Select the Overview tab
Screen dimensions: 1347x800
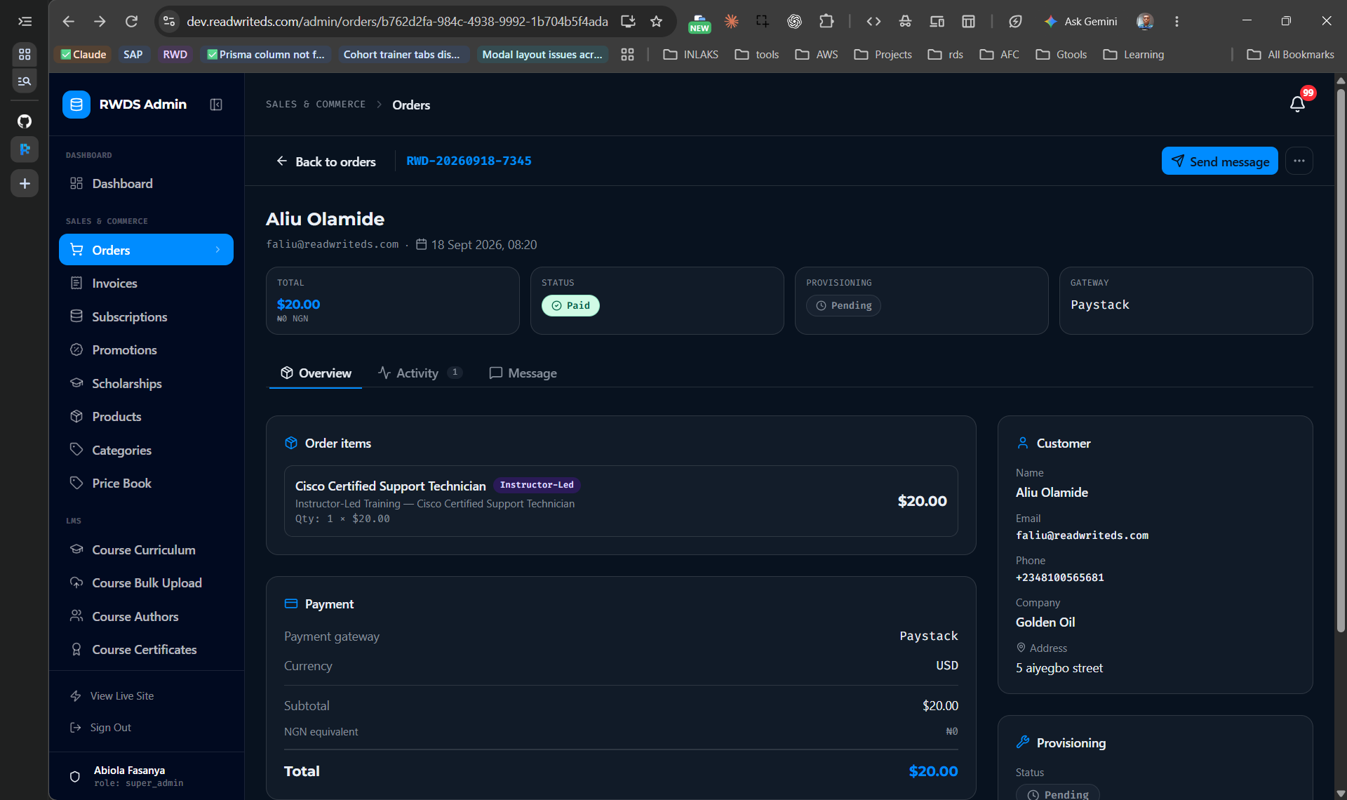point(316,373)
